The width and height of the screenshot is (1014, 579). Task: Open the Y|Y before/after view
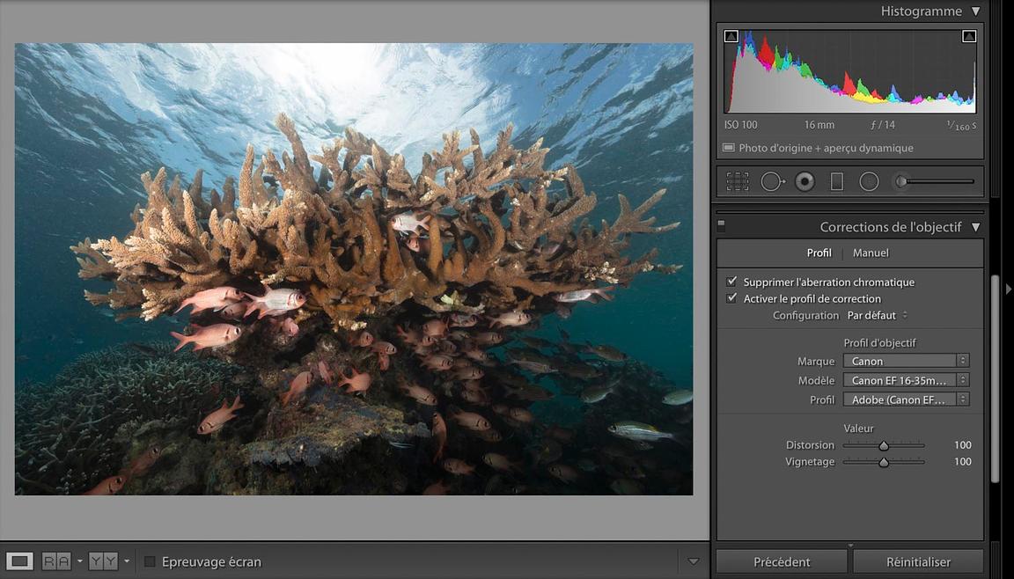tap(104, 561)
